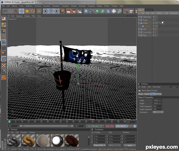The height and width of the screenshot is (151, 179).
Task: Open spline objects icon
Action: coord(92,11)
